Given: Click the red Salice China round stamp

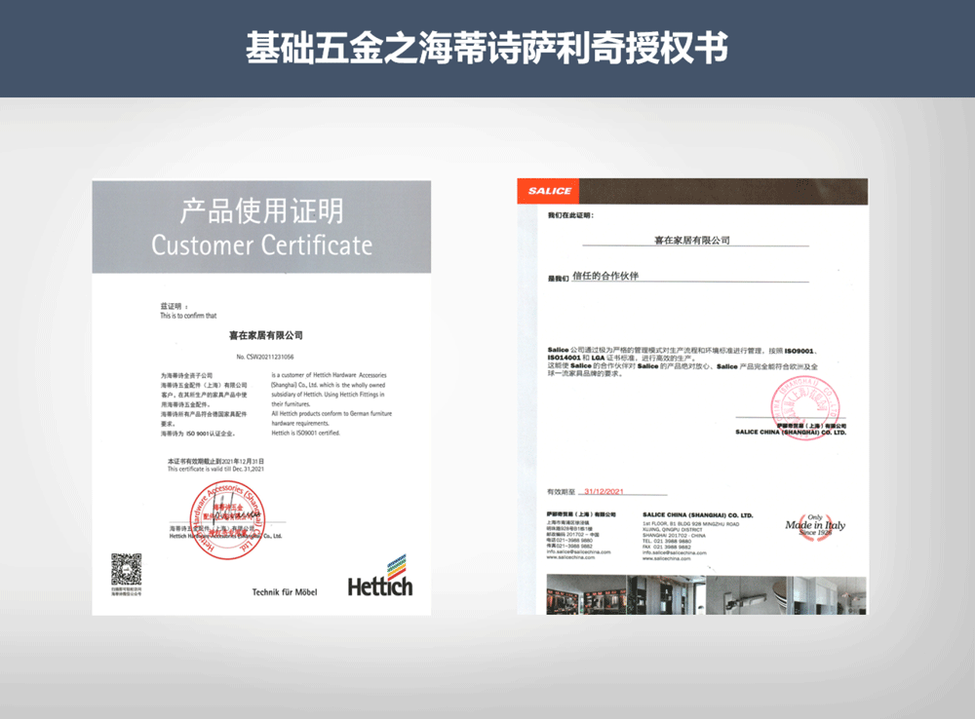Looking at the screenshot, I should tap(805, 407).
